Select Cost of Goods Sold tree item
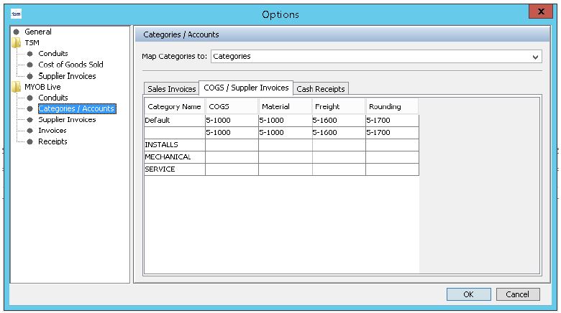The width and height of the screenshot is (561, 313). coord(70,65)
